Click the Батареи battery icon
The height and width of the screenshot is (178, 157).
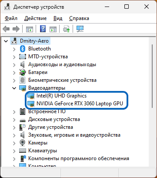click(23, 72)
